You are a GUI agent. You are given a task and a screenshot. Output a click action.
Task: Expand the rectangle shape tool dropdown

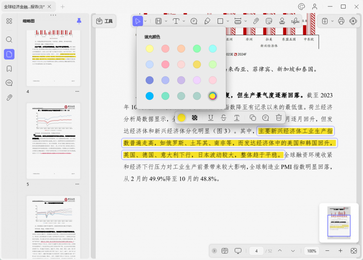(228, 21)
